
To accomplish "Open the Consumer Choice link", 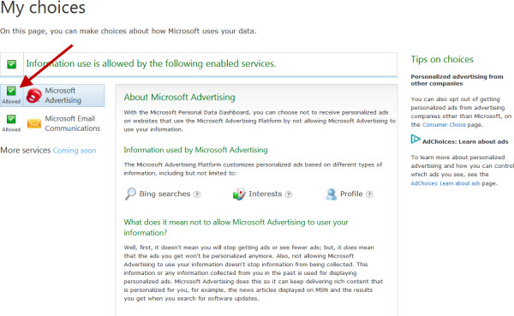I will pos(444,124).
